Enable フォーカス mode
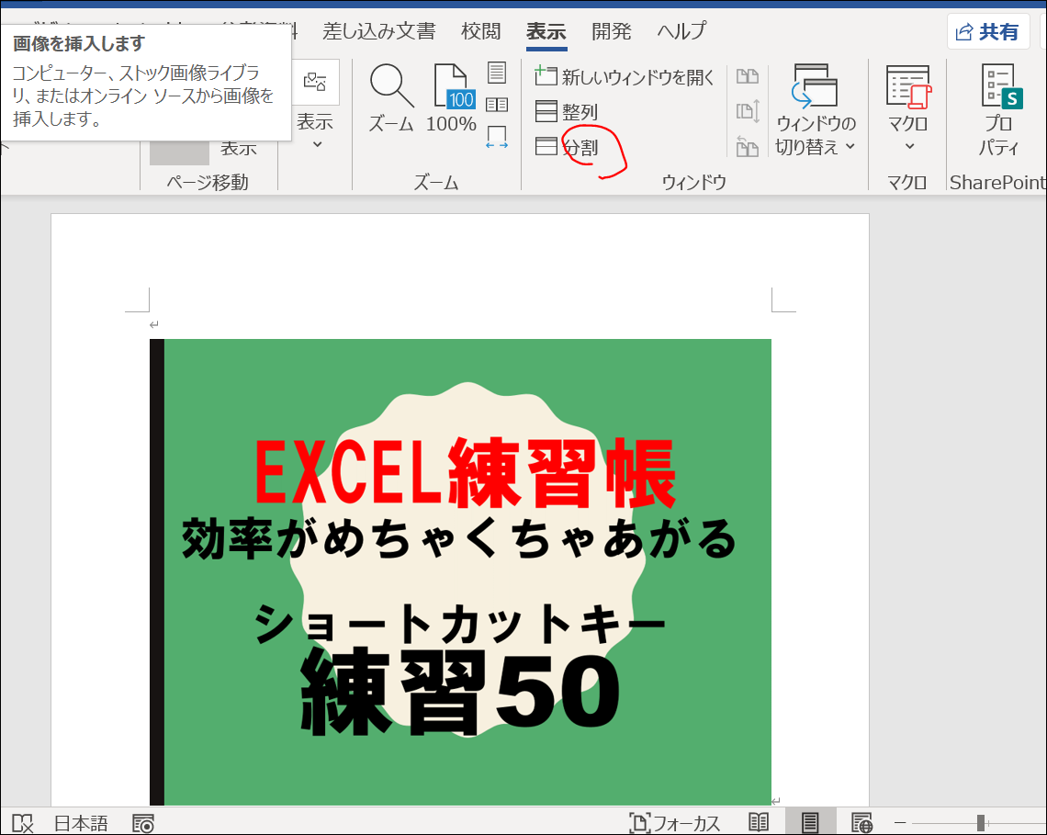Screen dimensions: 1047x835 tap(674, 823)
